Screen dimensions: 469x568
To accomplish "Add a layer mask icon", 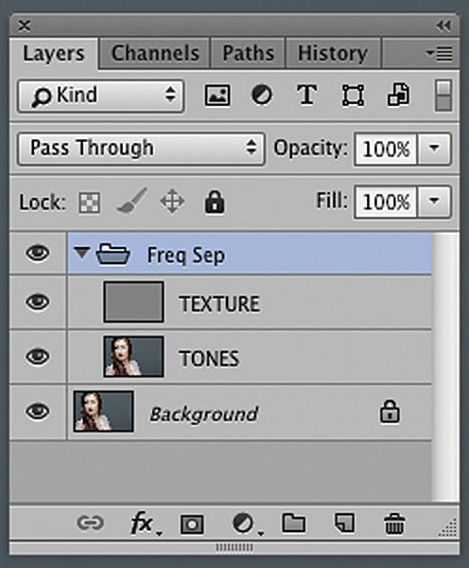I will (192, 524).
